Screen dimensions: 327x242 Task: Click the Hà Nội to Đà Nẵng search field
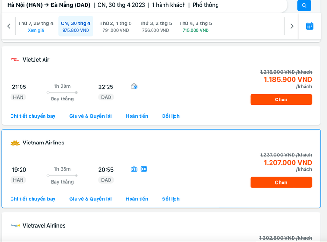tap(143, 5)
